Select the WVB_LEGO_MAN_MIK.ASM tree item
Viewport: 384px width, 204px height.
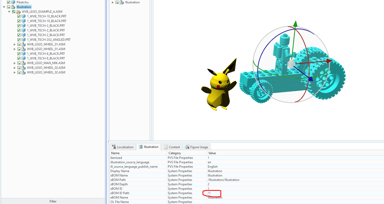[x=46, y=63]
